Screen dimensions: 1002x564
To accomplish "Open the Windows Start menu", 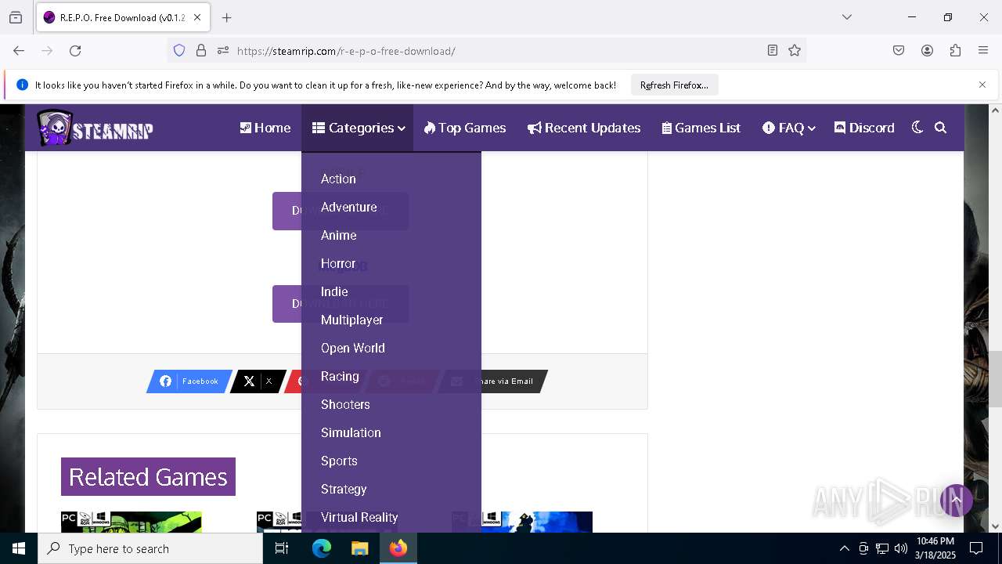I will coord(19,548).
